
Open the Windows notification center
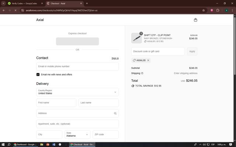(230, 144)
